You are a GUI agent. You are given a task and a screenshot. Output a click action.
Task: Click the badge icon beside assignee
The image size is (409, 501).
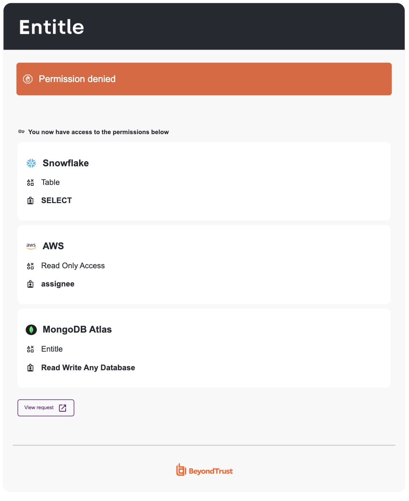(x=30, y=284)
